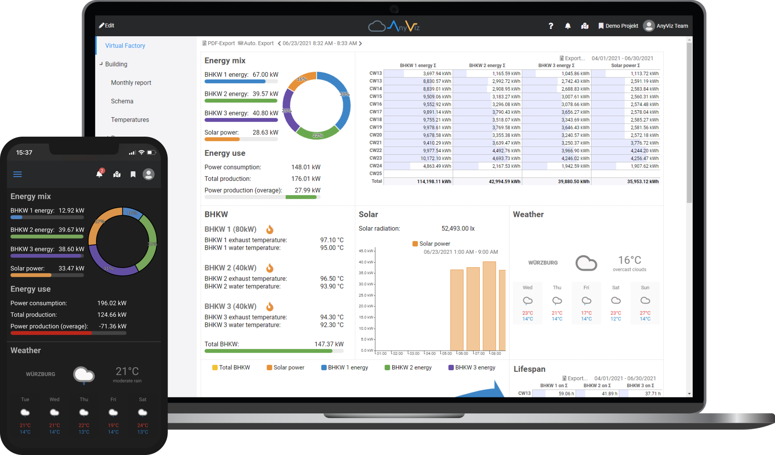The width and height of the screenshot is (775, 455).
Task: Toggle BHKW 3 energy legend series
Action: (x=471, y=367)
